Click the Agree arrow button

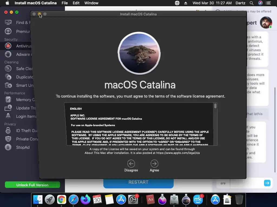click(x=154, y=164)
